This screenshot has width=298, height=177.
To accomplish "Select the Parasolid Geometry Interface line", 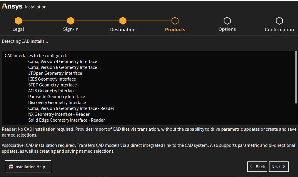I will [x=56, y=97].
